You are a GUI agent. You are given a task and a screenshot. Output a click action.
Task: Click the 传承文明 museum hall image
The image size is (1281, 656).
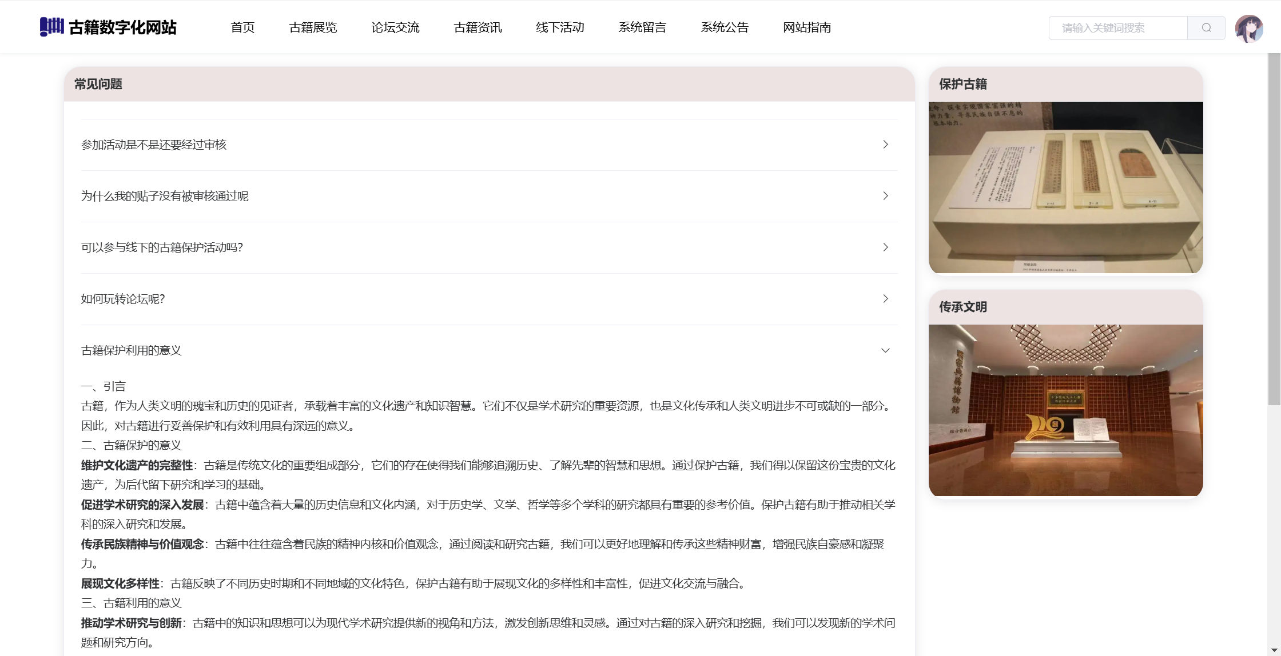pyautogui.click(x=1065, y=410)
